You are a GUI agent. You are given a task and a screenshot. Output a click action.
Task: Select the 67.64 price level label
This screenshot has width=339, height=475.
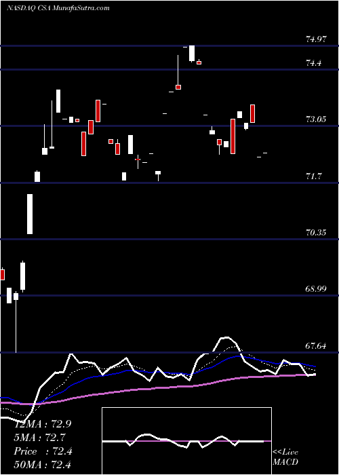317,345
